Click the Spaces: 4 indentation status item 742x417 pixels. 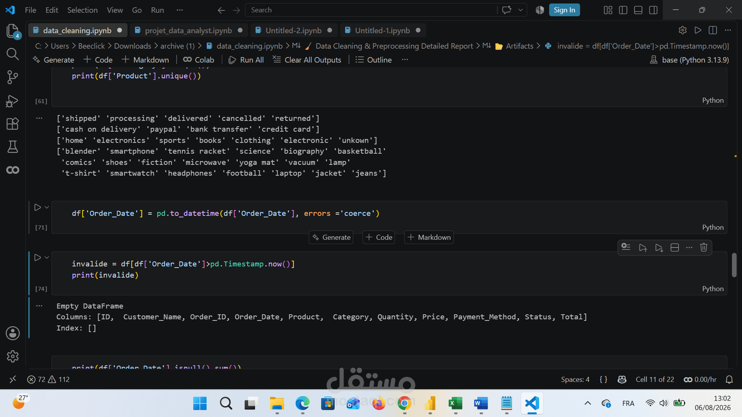pos(575,380)
